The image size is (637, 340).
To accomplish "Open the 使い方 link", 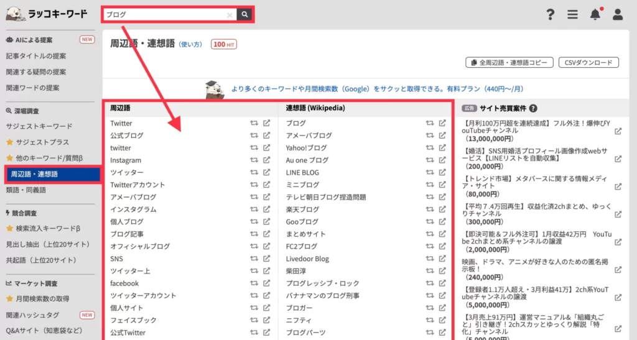I will [190, 44].
